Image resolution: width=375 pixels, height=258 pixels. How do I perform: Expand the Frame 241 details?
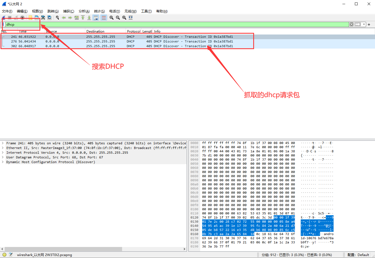pyautogui.click(x=3, y=143)
